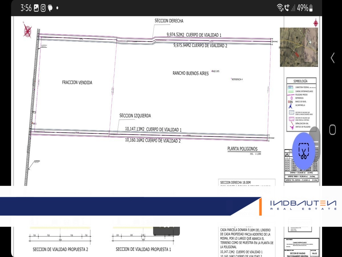Tap the Wi-Fi status icon

click(280, 8)
